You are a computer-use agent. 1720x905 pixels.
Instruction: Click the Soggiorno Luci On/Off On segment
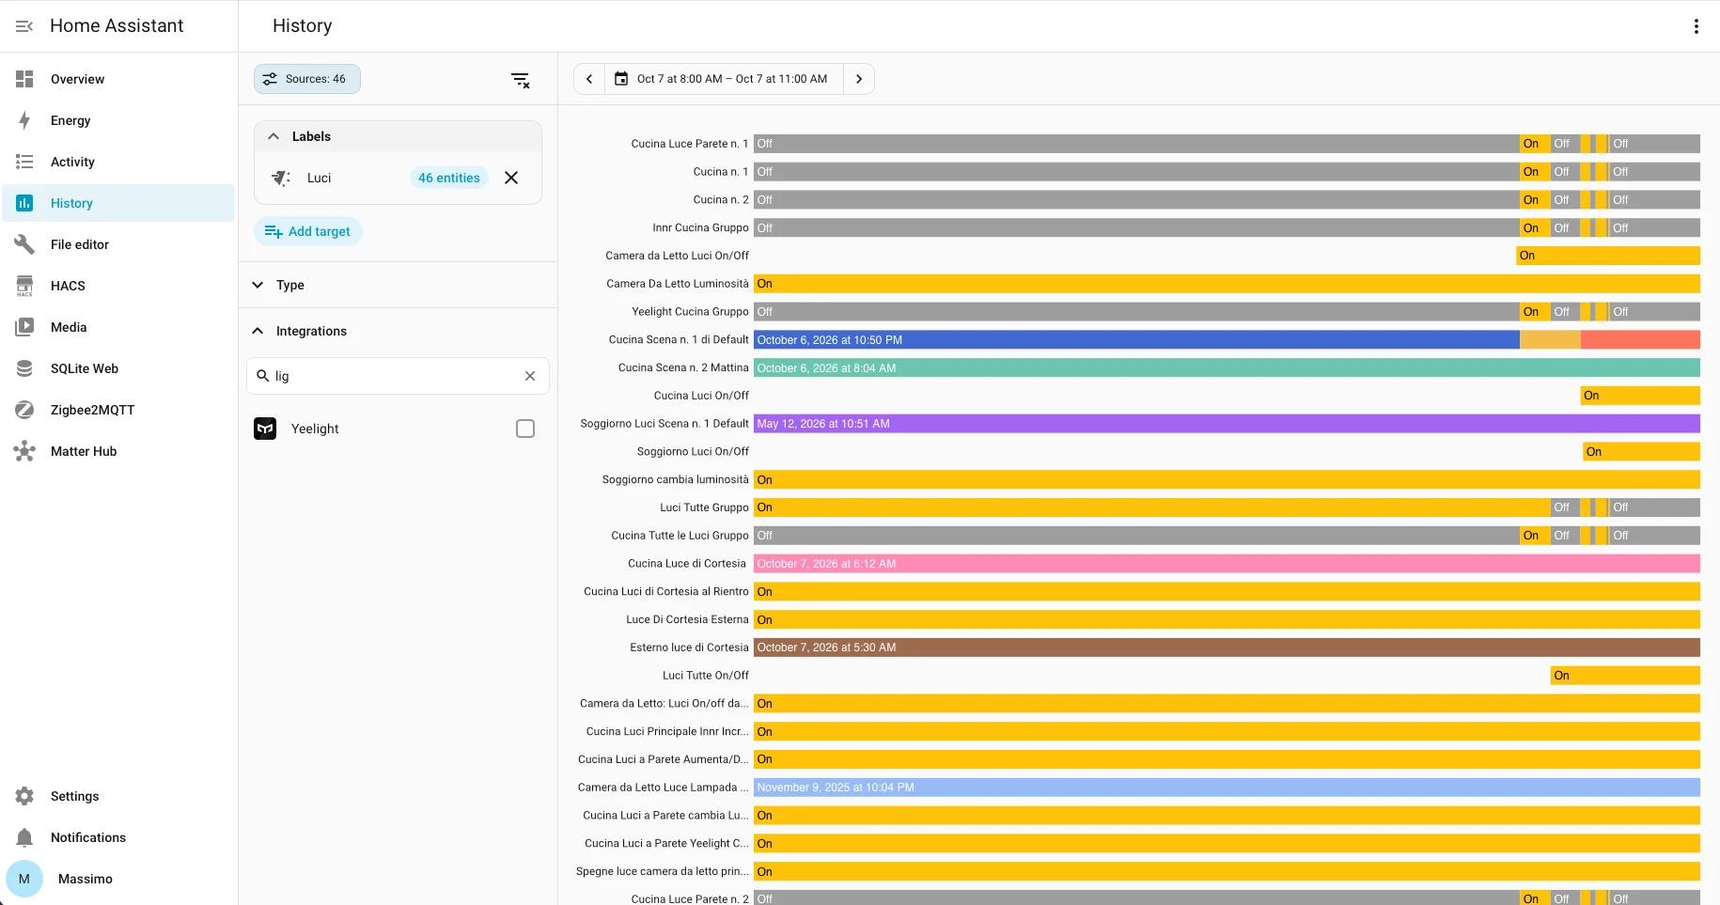coord(1641,452)
